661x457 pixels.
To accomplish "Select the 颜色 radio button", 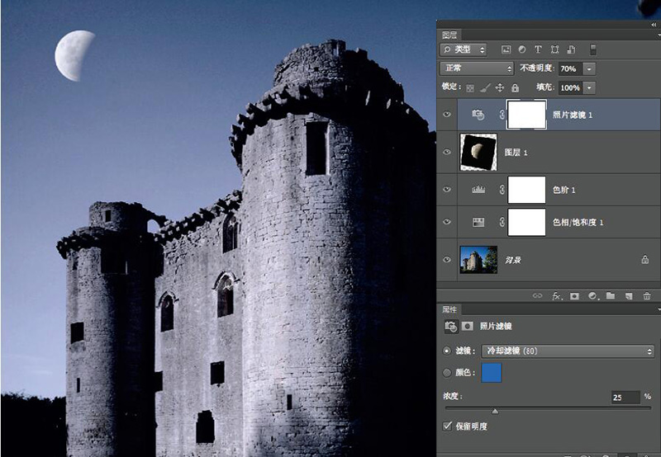I will pos(448,373).
